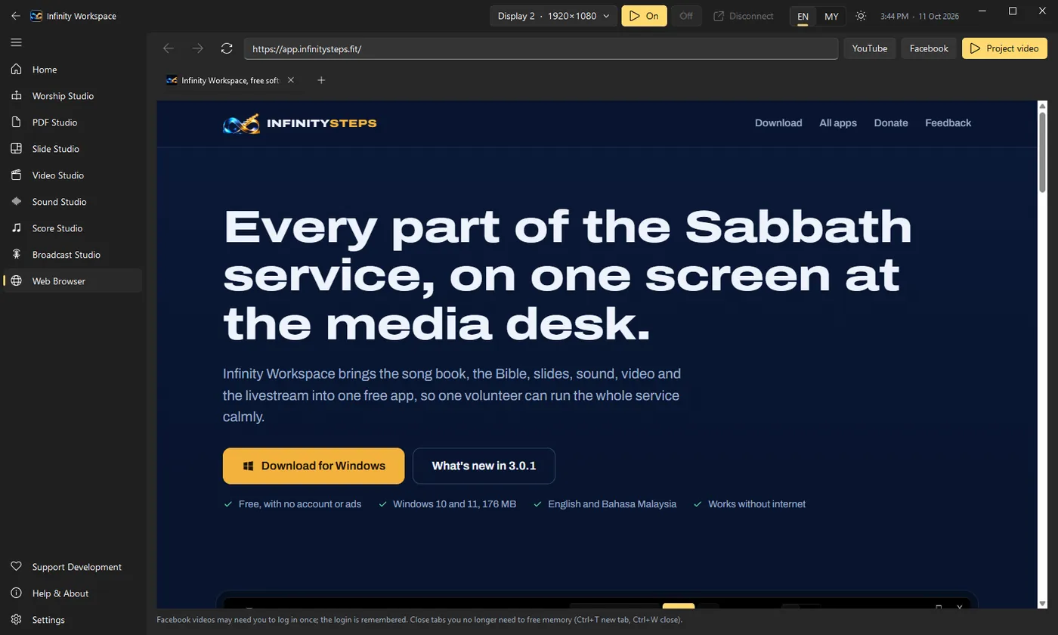The image size is (1058, 635).
Task: Open Support Development in the sidebar
Action: click(x=73, y=567)
